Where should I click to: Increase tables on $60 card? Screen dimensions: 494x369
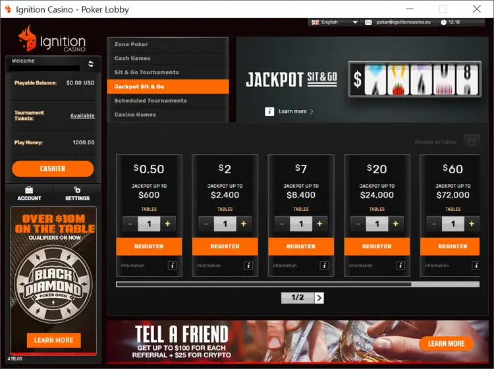[x=472, y=224]
